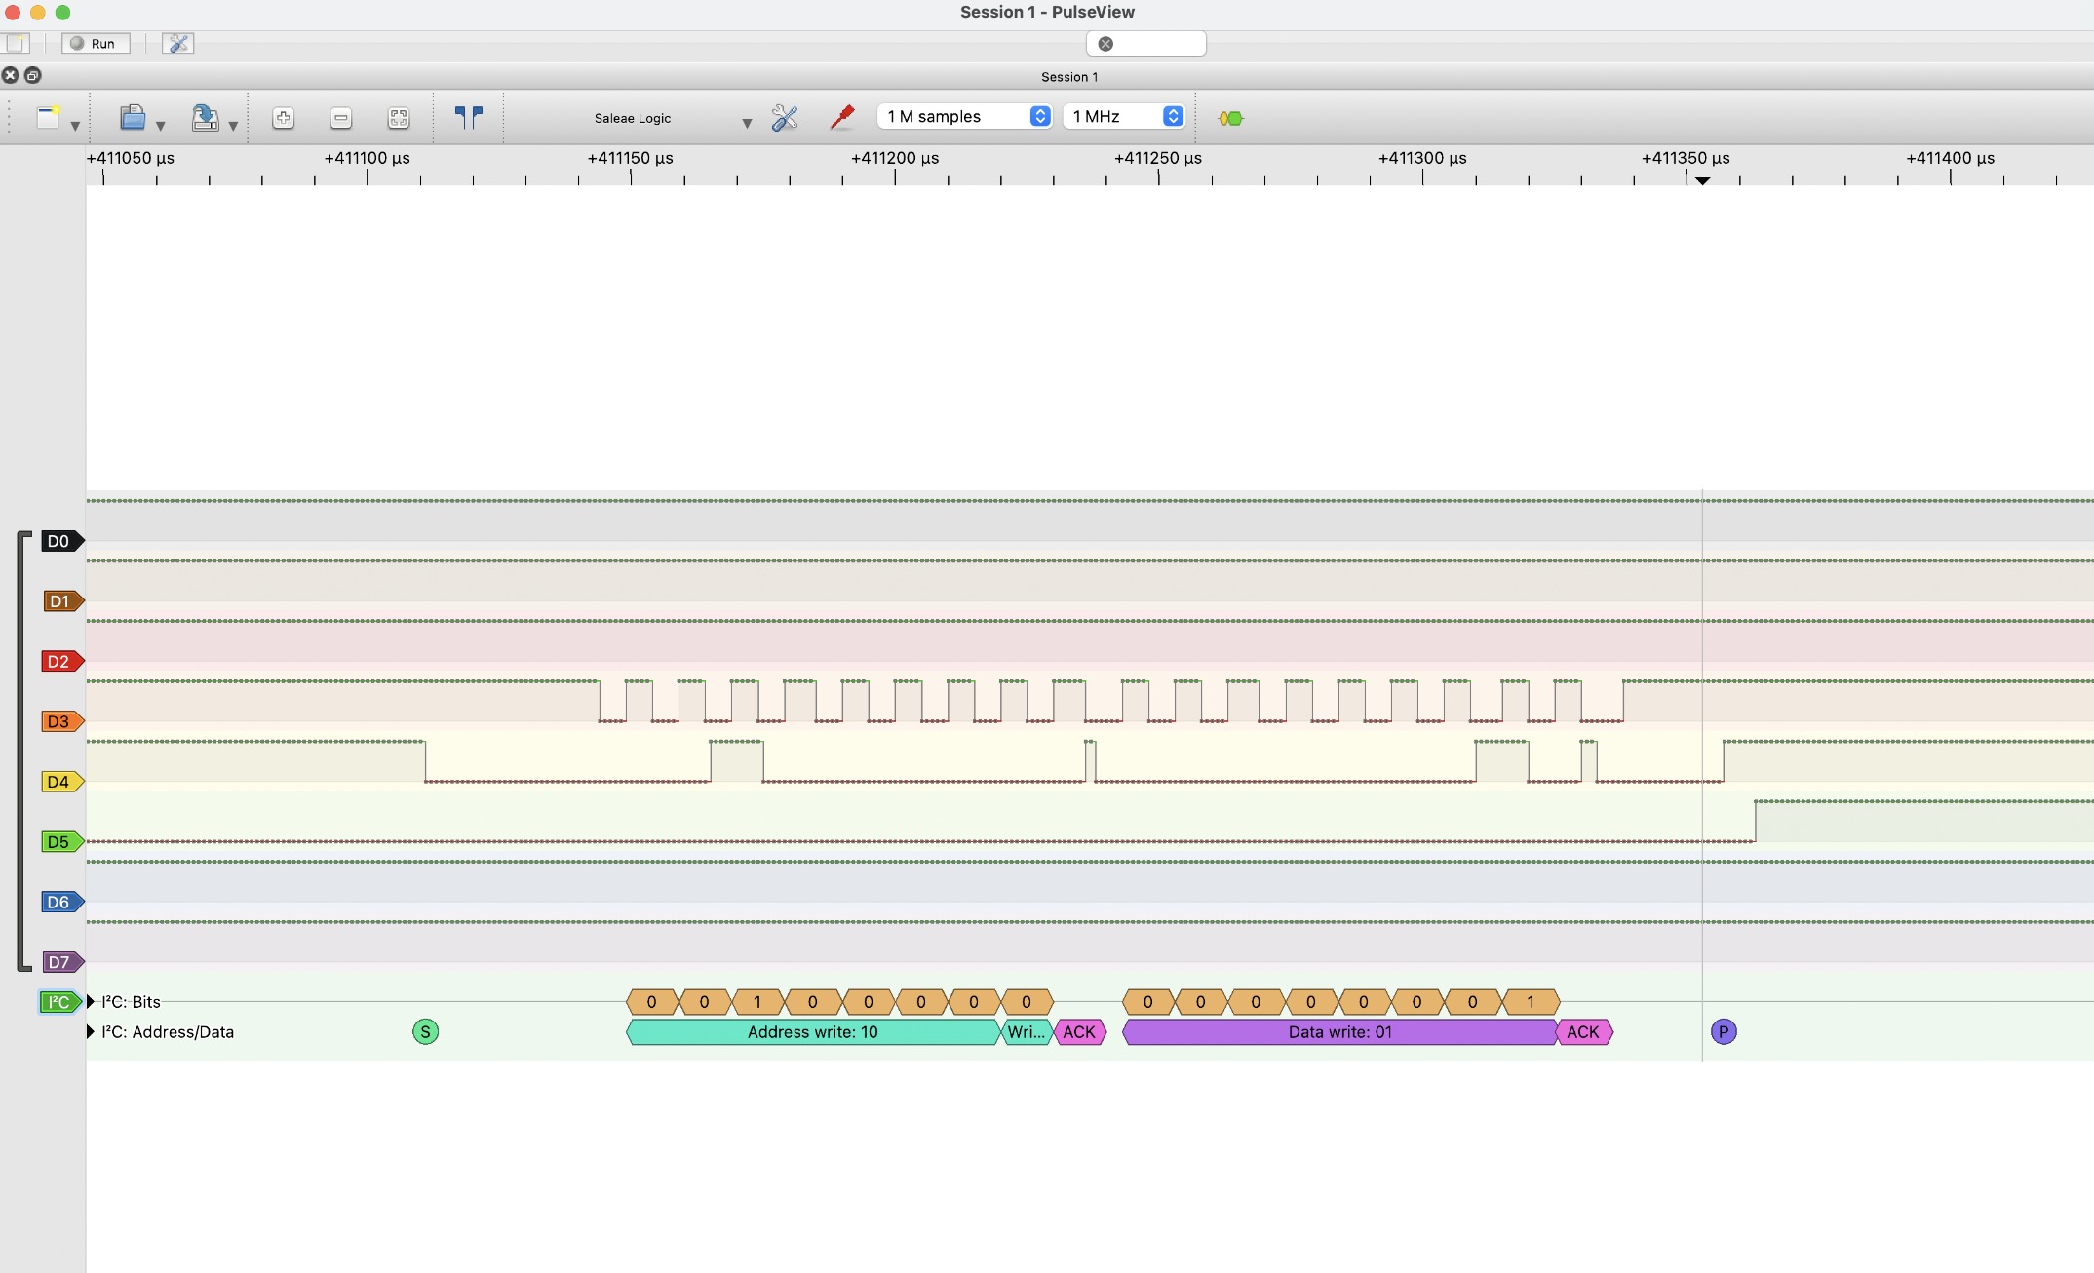
Task: Click the +411050 µs ruler label
Action: (x=131, y=158)
